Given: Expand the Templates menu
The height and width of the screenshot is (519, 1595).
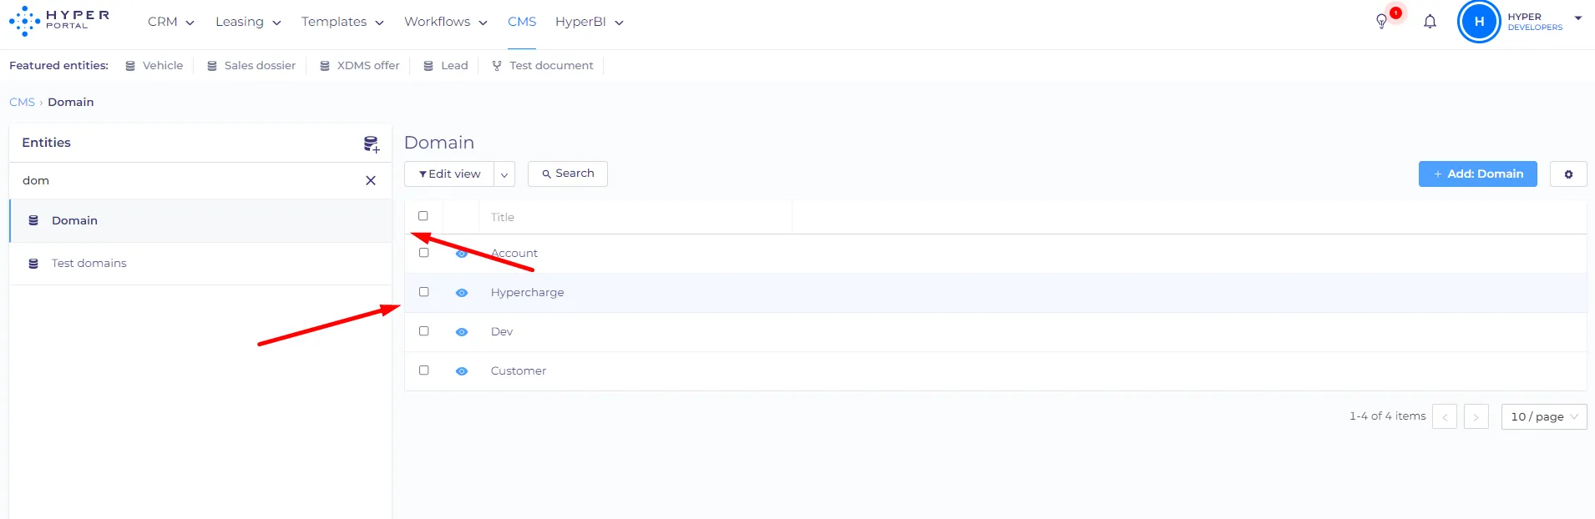Looking at the screenshot, I should pos(342,22).
